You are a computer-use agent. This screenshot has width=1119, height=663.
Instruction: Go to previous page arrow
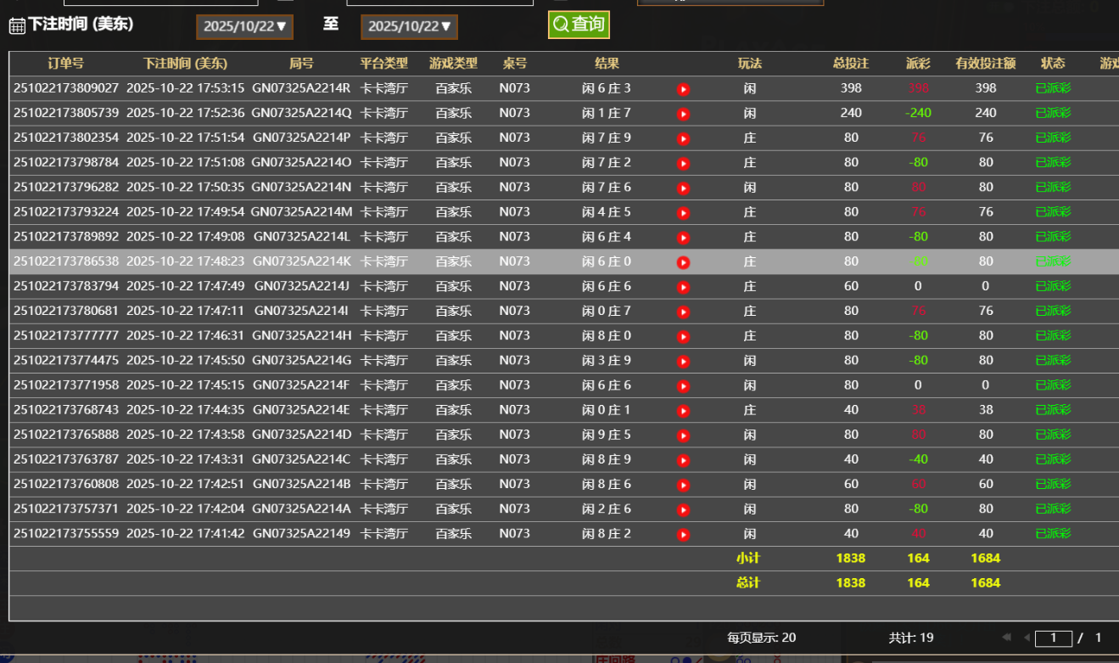(1026, 638)
